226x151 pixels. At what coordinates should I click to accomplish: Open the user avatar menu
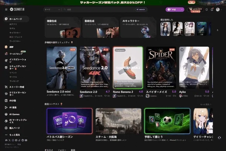point(217,10)
